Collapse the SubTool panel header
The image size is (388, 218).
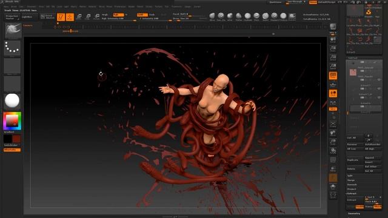(x=353, y=58)
